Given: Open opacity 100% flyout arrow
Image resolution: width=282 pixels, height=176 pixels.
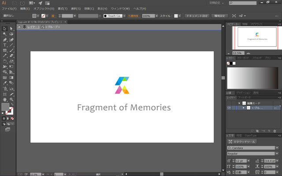Looking at the screenshot, I should [157, 16].
